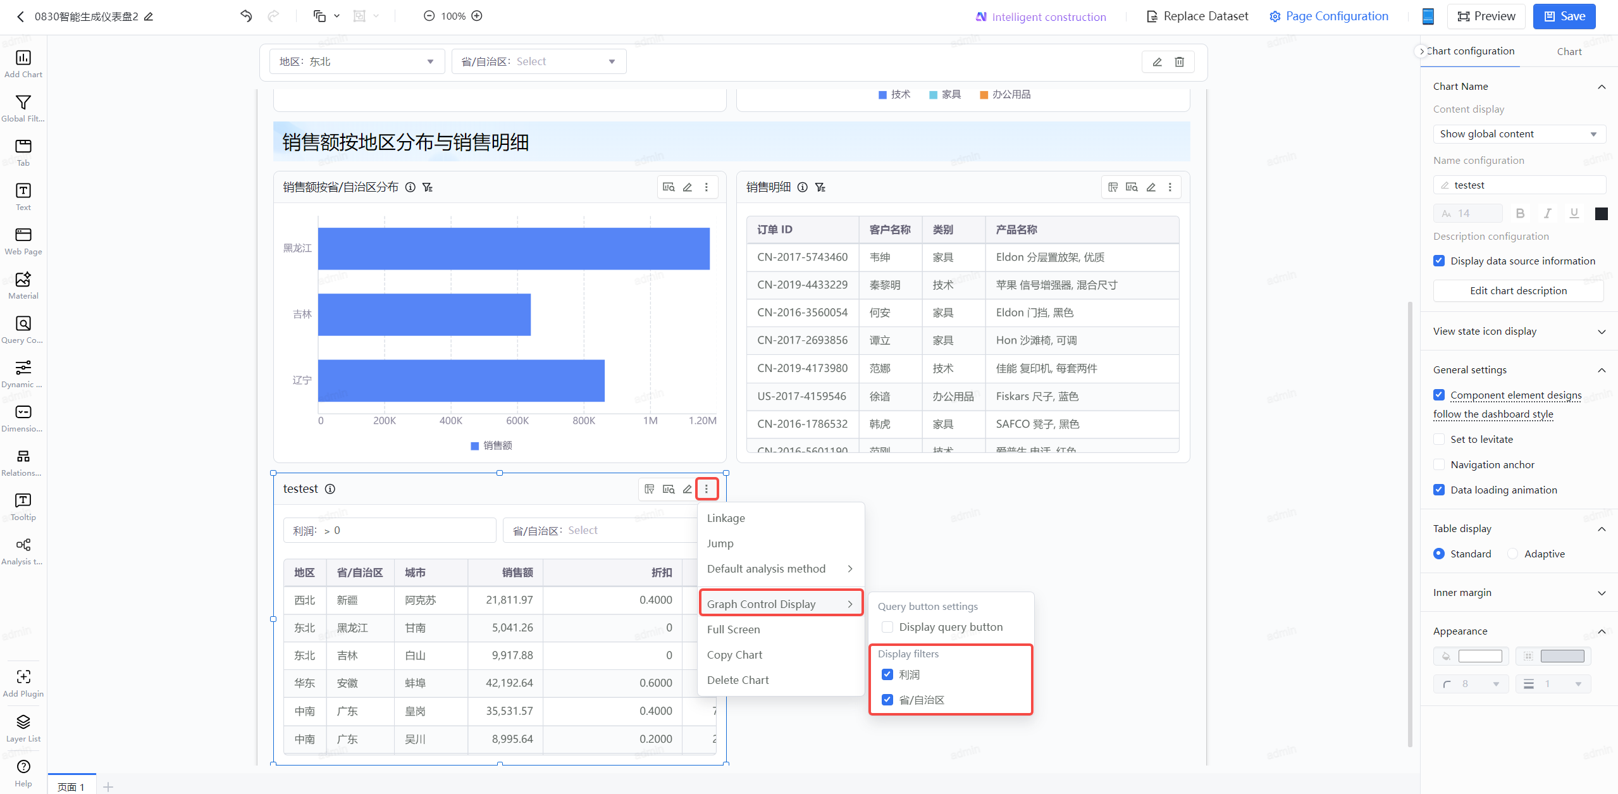The height and width of the screenshot is (794, 1618).
Task: Add a Text component from sidebar
Action: coord(23,191)
